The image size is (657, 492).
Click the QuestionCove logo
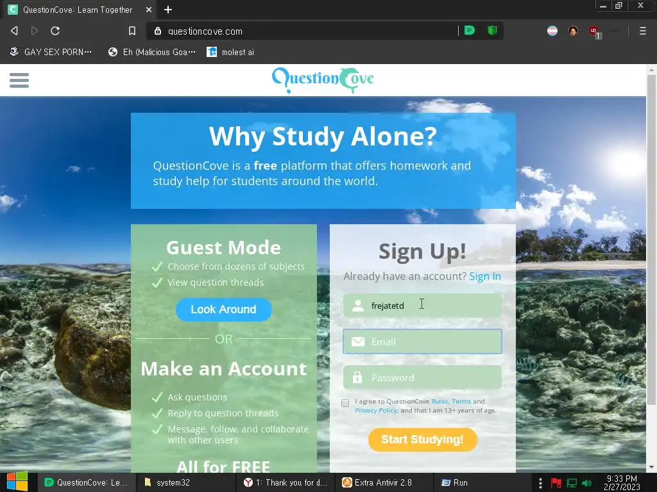pos(323,79)
